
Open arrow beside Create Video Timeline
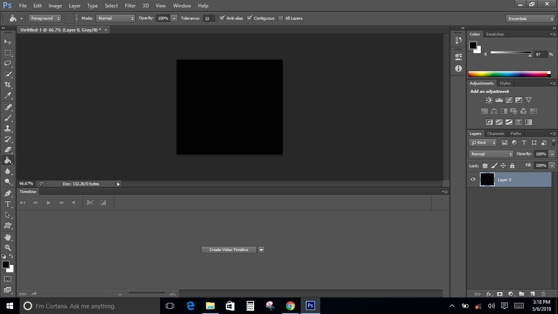pyautogui.click(x=261, y=250)
